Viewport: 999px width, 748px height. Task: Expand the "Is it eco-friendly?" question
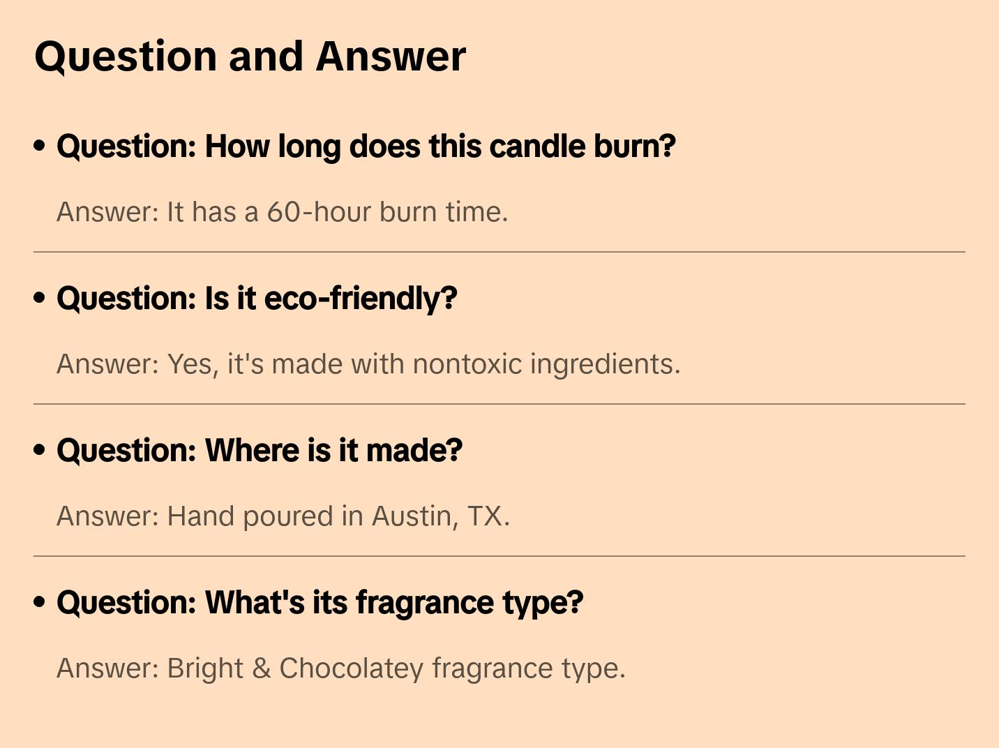click(257, 299)
